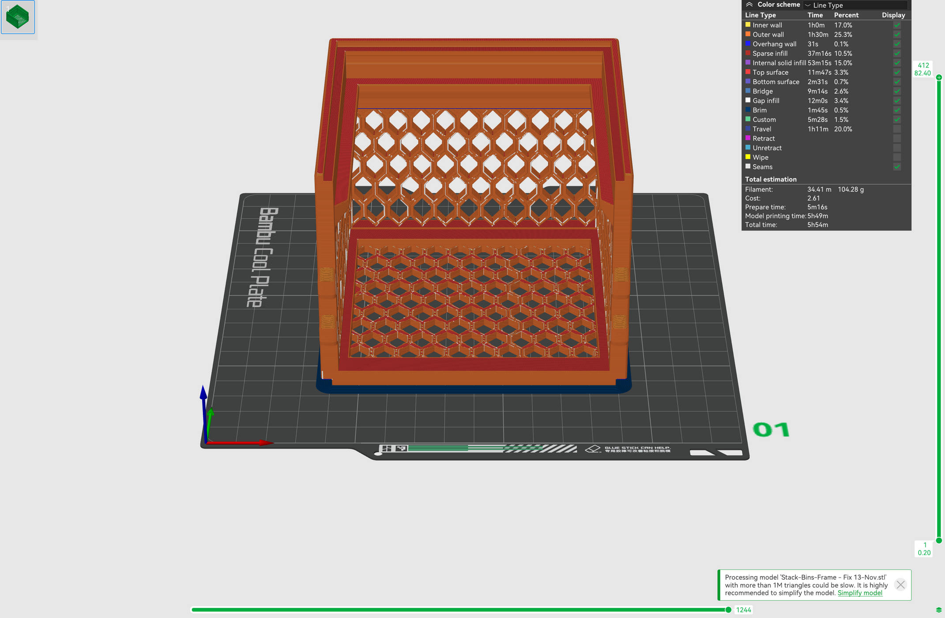Toggle the Seams display checkbox
The height and width of the screenshot is (618, 945).
pos(897,167)
